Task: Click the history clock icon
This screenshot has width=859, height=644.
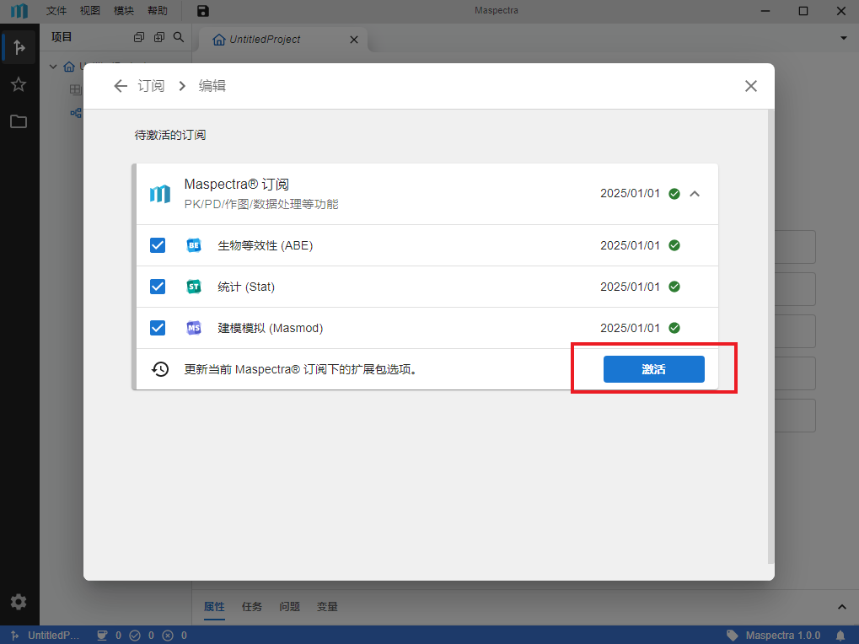Action: (160, 369)
